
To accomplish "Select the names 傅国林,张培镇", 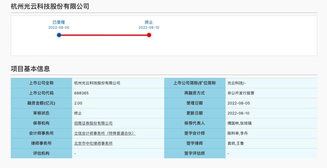I will 240,123.
